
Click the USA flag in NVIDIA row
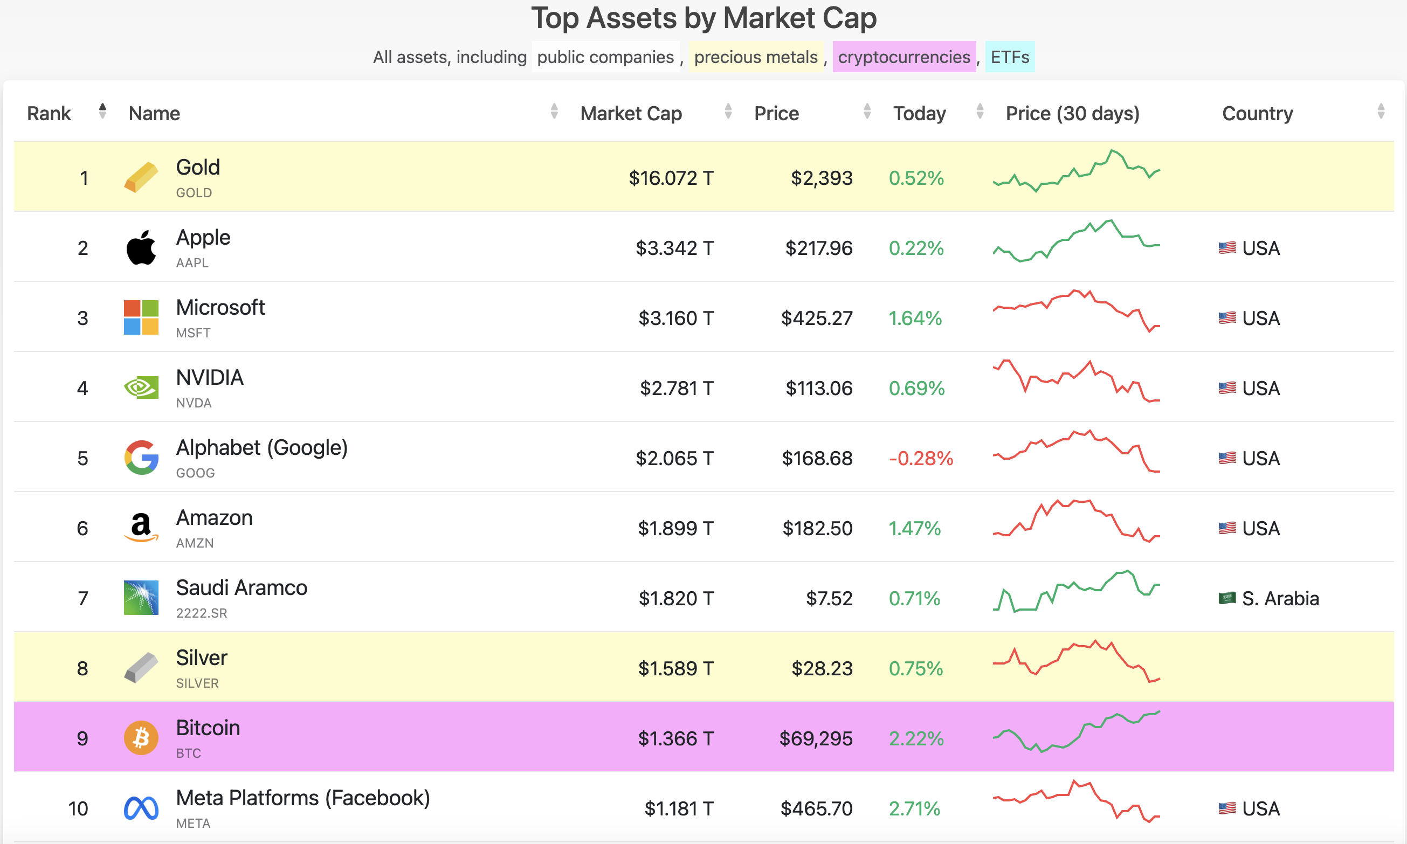point(1227,388)
